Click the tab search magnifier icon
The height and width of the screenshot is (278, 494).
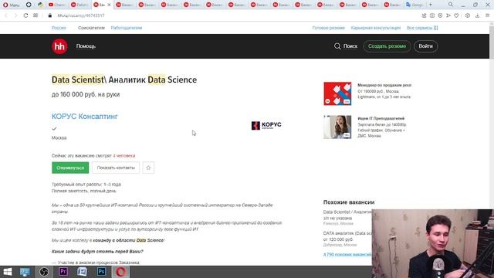click(451, 5)
